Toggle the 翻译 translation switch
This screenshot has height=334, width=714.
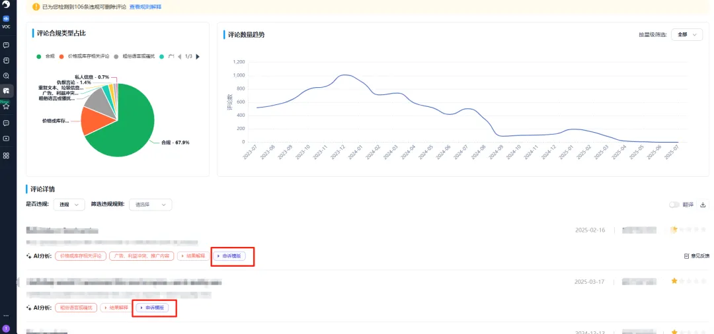pos(674,205)
